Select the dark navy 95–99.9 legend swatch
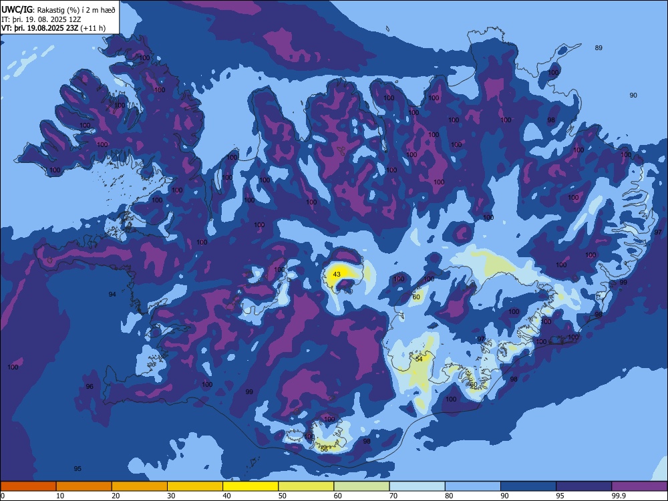The image size is (668, 501). click(584, 486)
